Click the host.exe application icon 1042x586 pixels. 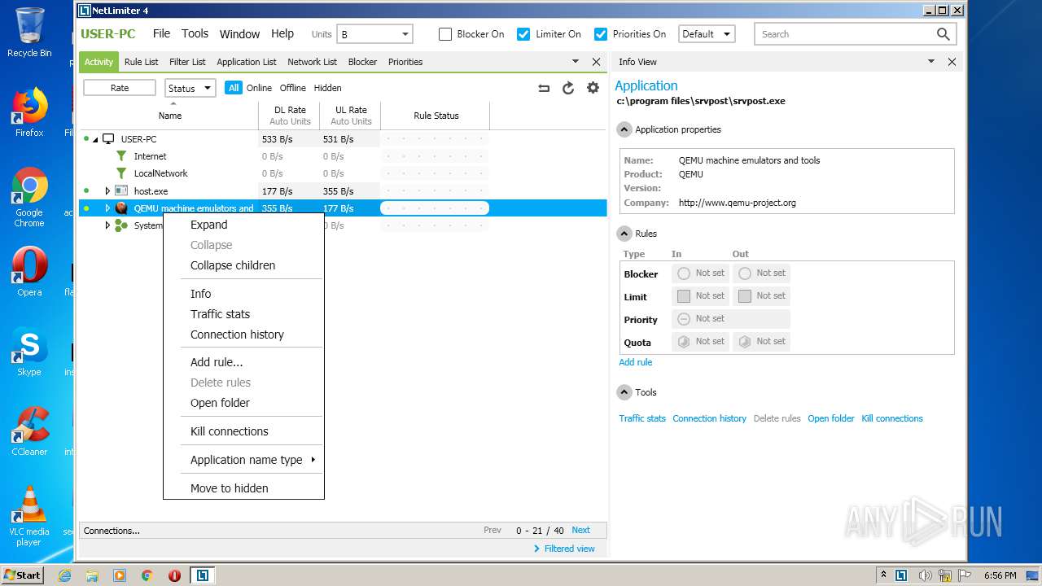coord(121,190)
